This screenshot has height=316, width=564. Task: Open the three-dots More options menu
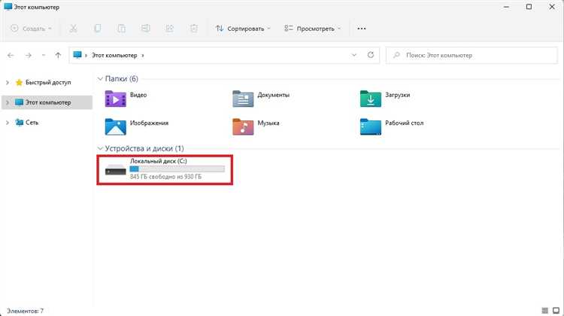click(362, 29)
